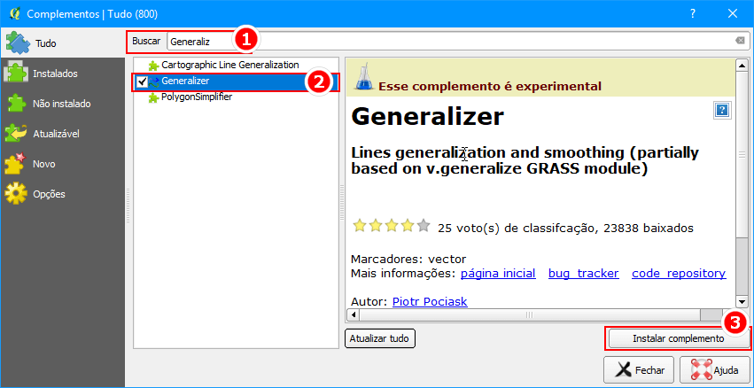Click the vertical scrollbar thumb in description

(x=741, y=154)
